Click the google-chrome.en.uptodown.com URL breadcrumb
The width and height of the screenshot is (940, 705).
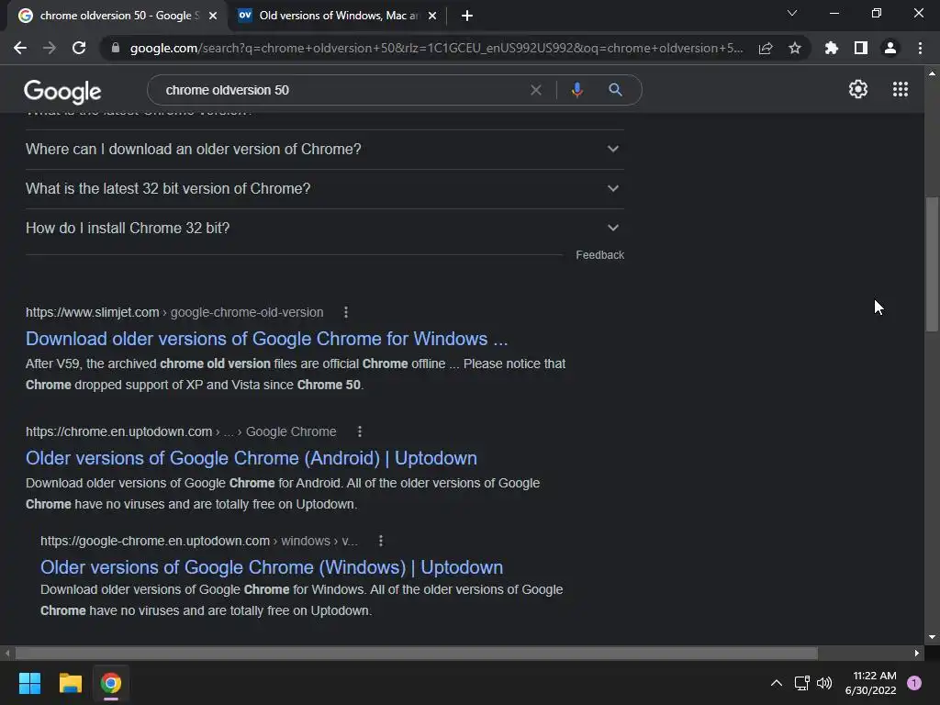tap(199, 541)
